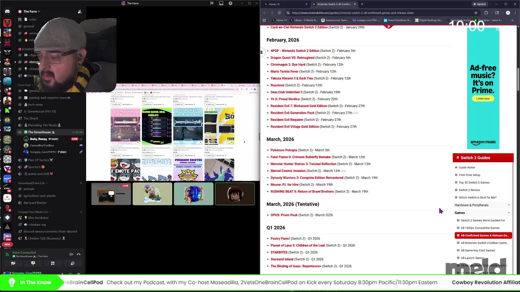Viewport: 520px width, 292px height.
Task: Bookmark this page with star icon
Action: pos(476,13)
